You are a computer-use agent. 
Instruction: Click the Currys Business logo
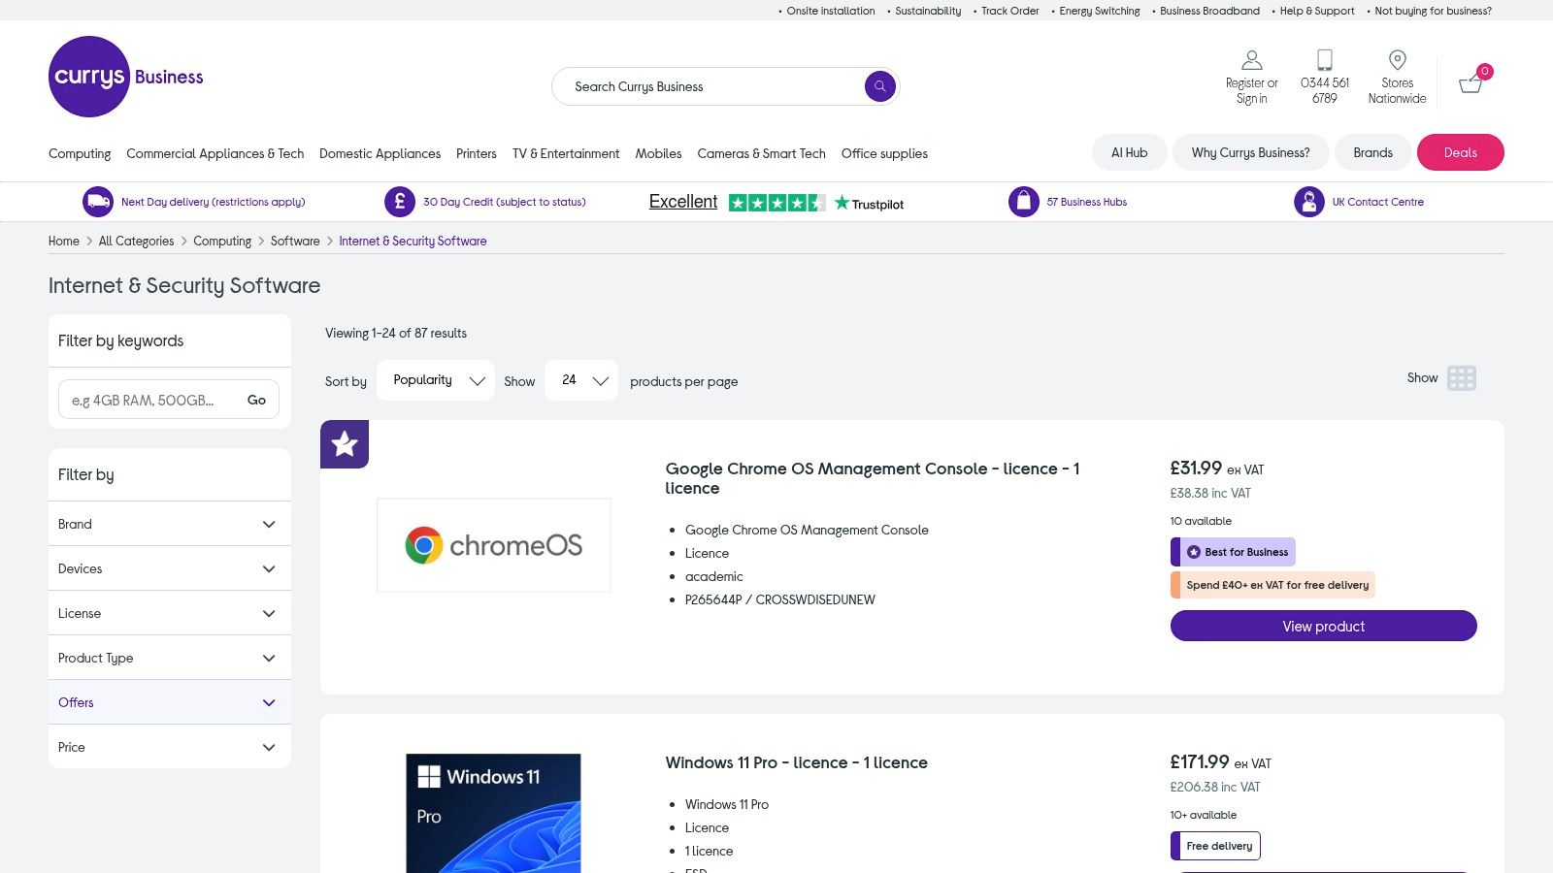pos(126,77)
